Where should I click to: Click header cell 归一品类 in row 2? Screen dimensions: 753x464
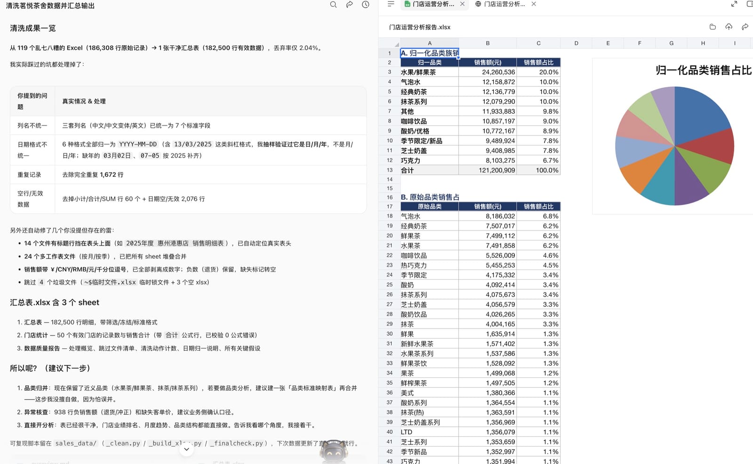click(x=430, y=63)
